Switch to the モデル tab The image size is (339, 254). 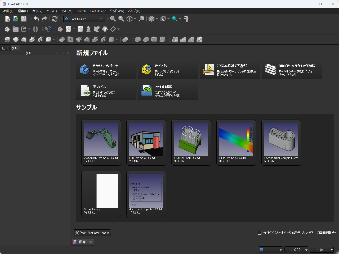coord(5,48)
